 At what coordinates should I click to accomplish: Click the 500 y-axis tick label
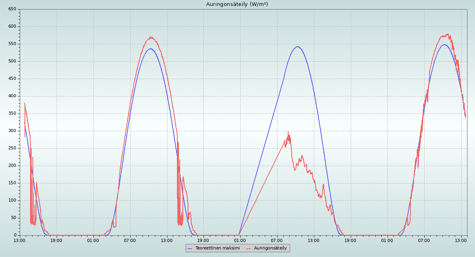[12, 61]
